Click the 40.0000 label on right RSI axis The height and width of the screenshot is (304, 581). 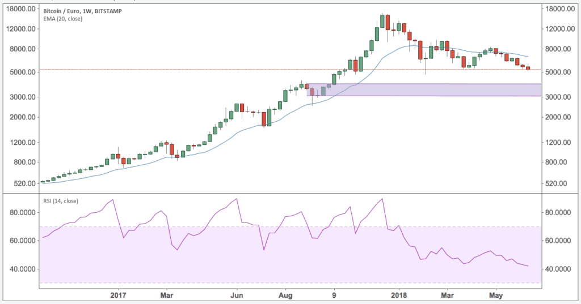558,269
